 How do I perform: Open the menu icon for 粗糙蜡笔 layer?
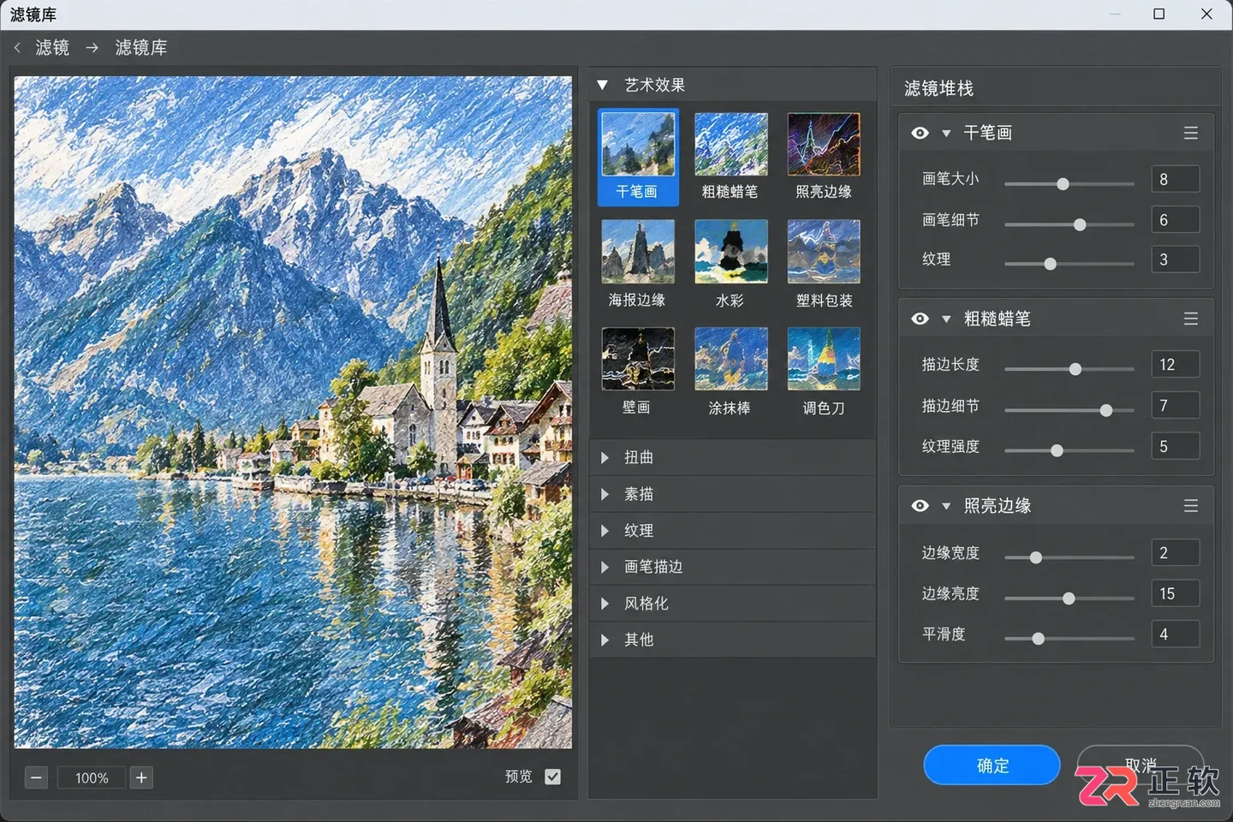[x=1190, y=319]
